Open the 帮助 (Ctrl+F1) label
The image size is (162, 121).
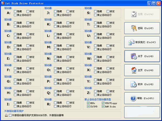click(146, 98)
